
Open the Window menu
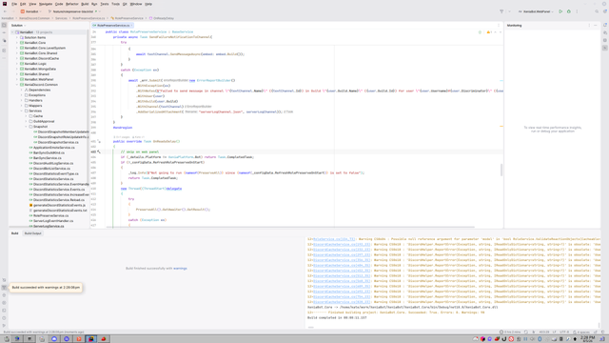point(136,4)
